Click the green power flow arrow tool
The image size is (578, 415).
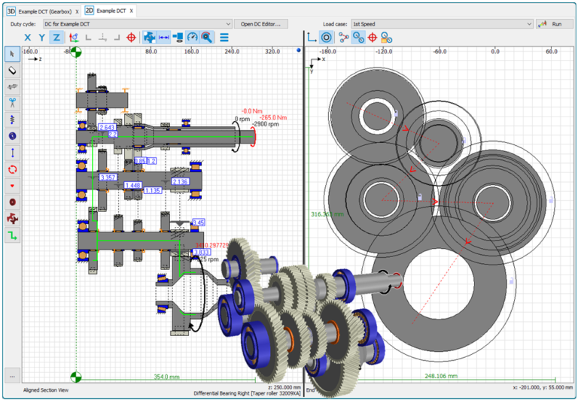[13, 235]
